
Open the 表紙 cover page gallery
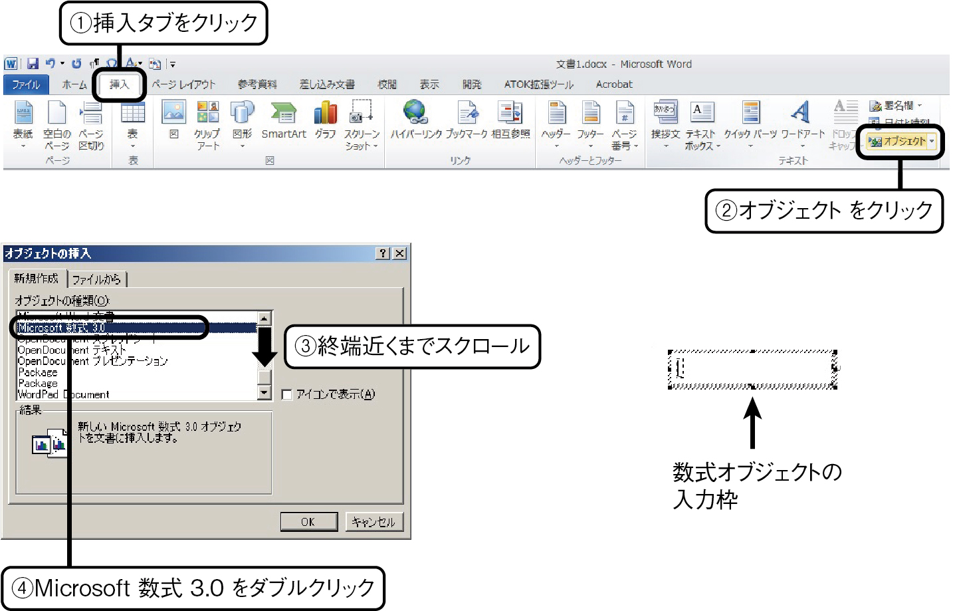(x=23, y=124)
